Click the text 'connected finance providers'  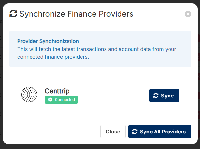[x=53, y=57]
